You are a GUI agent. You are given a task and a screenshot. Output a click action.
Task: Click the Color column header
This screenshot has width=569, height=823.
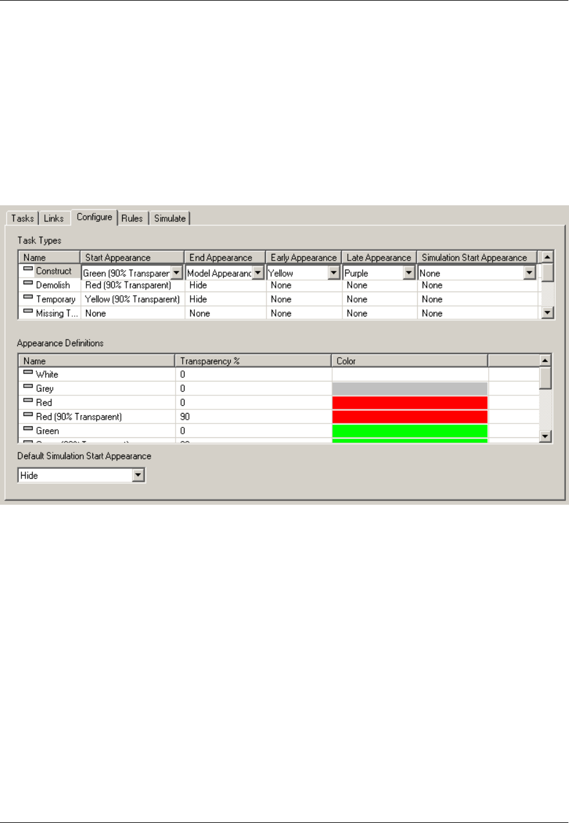pos(410,361)
